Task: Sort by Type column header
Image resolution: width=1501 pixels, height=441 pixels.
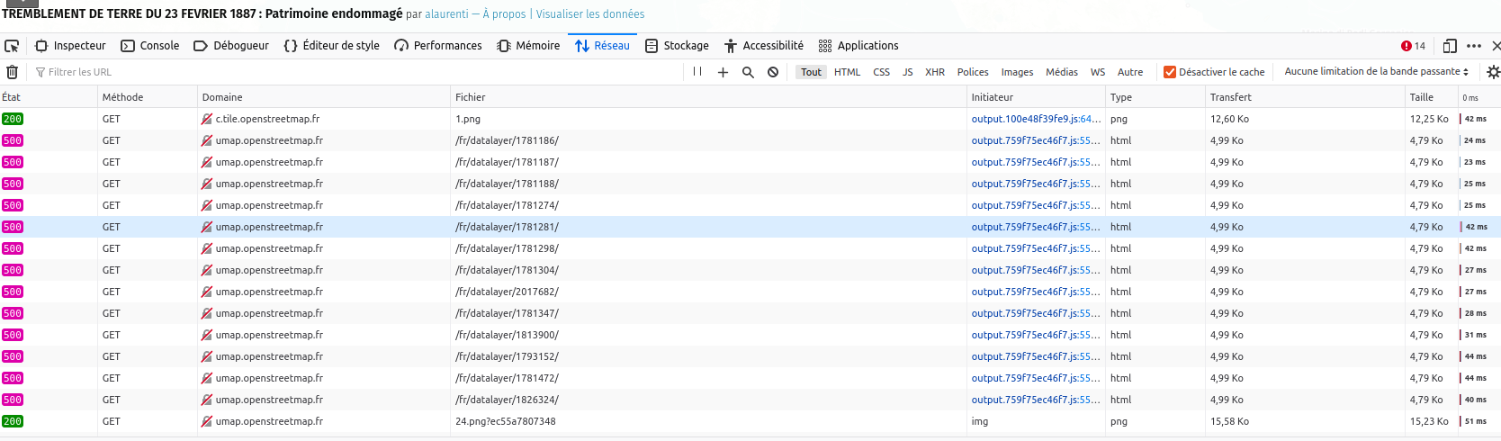Action: click(x=1155, y=97)
